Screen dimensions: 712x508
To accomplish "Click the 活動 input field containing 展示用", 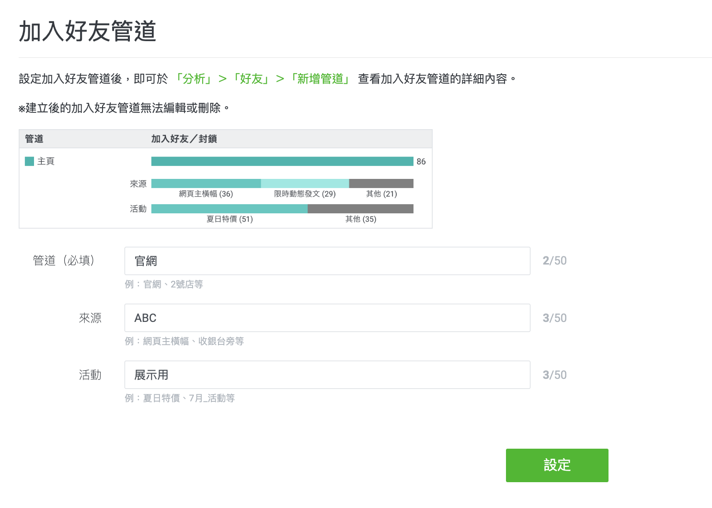I will (327, 375).
